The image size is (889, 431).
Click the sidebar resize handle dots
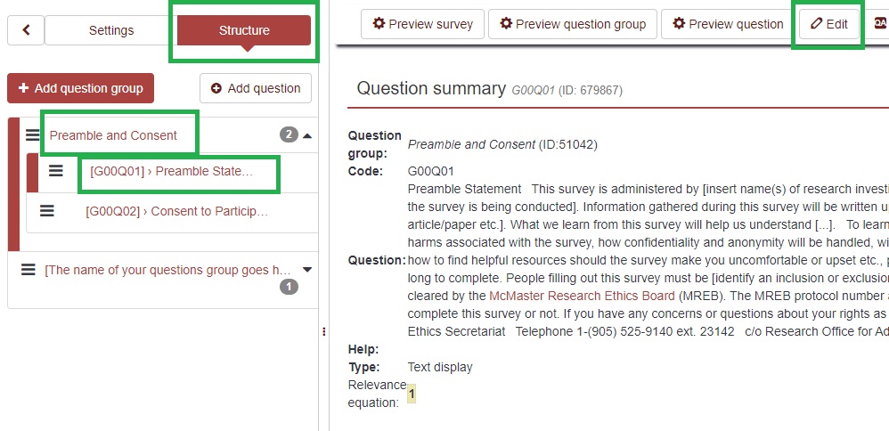323,331
